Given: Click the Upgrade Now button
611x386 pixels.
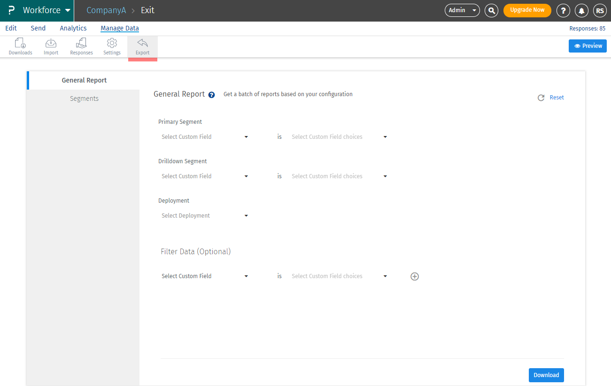Looking at the screenshot, I should coord(527,10).
